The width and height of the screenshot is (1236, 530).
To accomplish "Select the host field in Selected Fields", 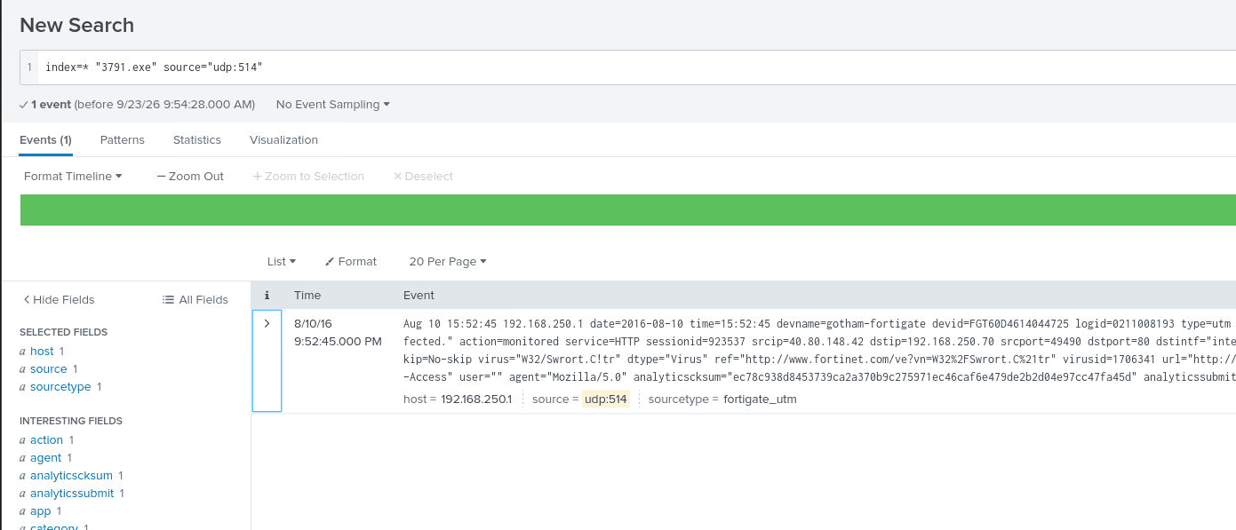I will pos(42,351).
